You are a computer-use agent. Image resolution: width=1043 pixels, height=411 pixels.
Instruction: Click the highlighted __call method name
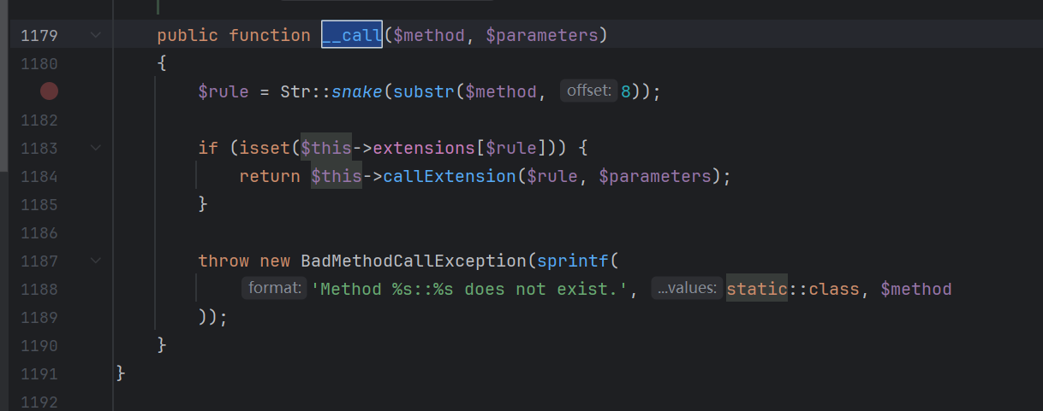pyautogui.click(x=351, y=35)
